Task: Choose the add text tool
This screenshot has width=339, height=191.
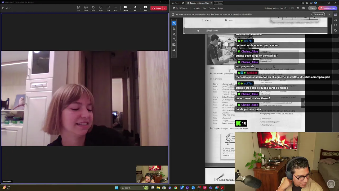Action: coord(174,45)
